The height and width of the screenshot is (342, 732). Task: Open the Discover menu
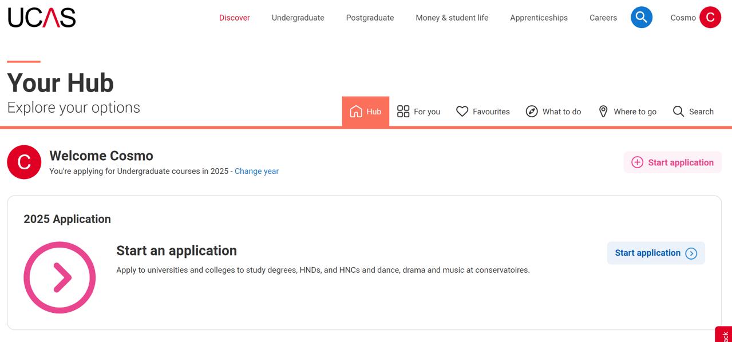235,18
